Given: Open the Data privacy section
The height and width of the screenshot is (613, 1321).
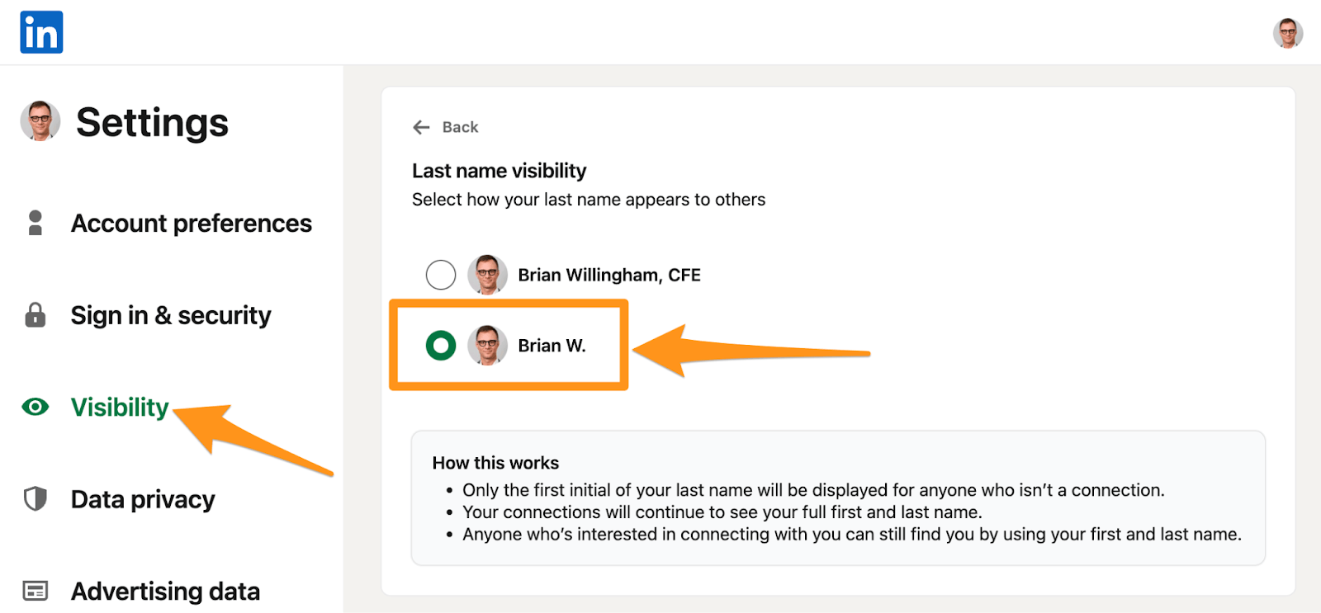Looking at the screenshot, I should (x=142, y=499).
